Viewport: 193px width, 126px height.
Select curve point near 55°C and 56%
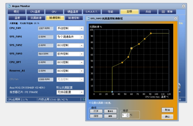128,57
